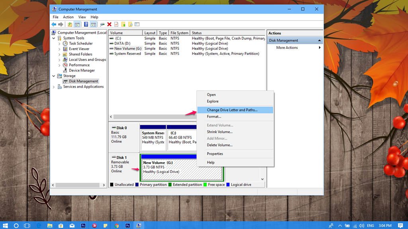Viewport: 408px width, 229px height.
Task: Collapse the Storage tree node
Action: pos(54,76)
